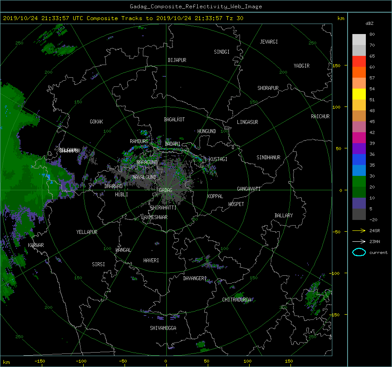Viewport: 392px width, 367px height.
Task: Click the SIRSI city label
Action: pos(98,264)
